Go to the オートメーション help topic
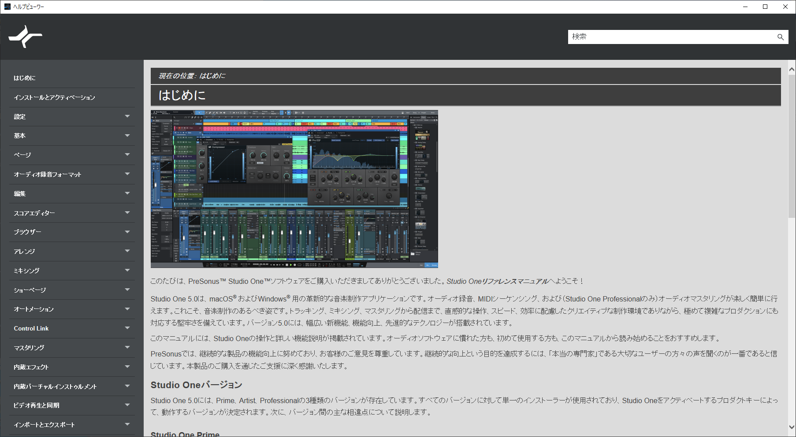The height and width of the screenshot is (437, 796). [x=33, y=309]
